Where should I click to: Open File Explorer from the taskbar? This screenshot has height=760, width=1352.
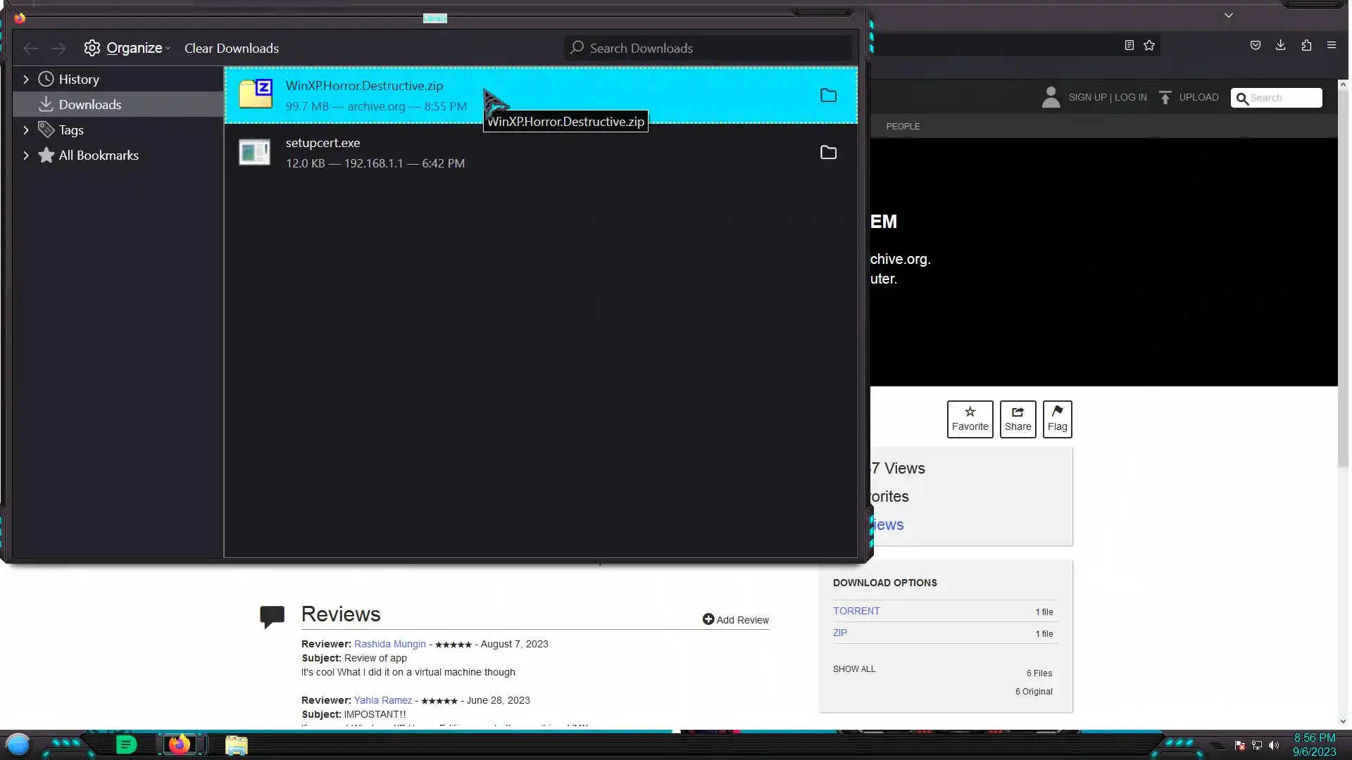(x=236, y=745)
